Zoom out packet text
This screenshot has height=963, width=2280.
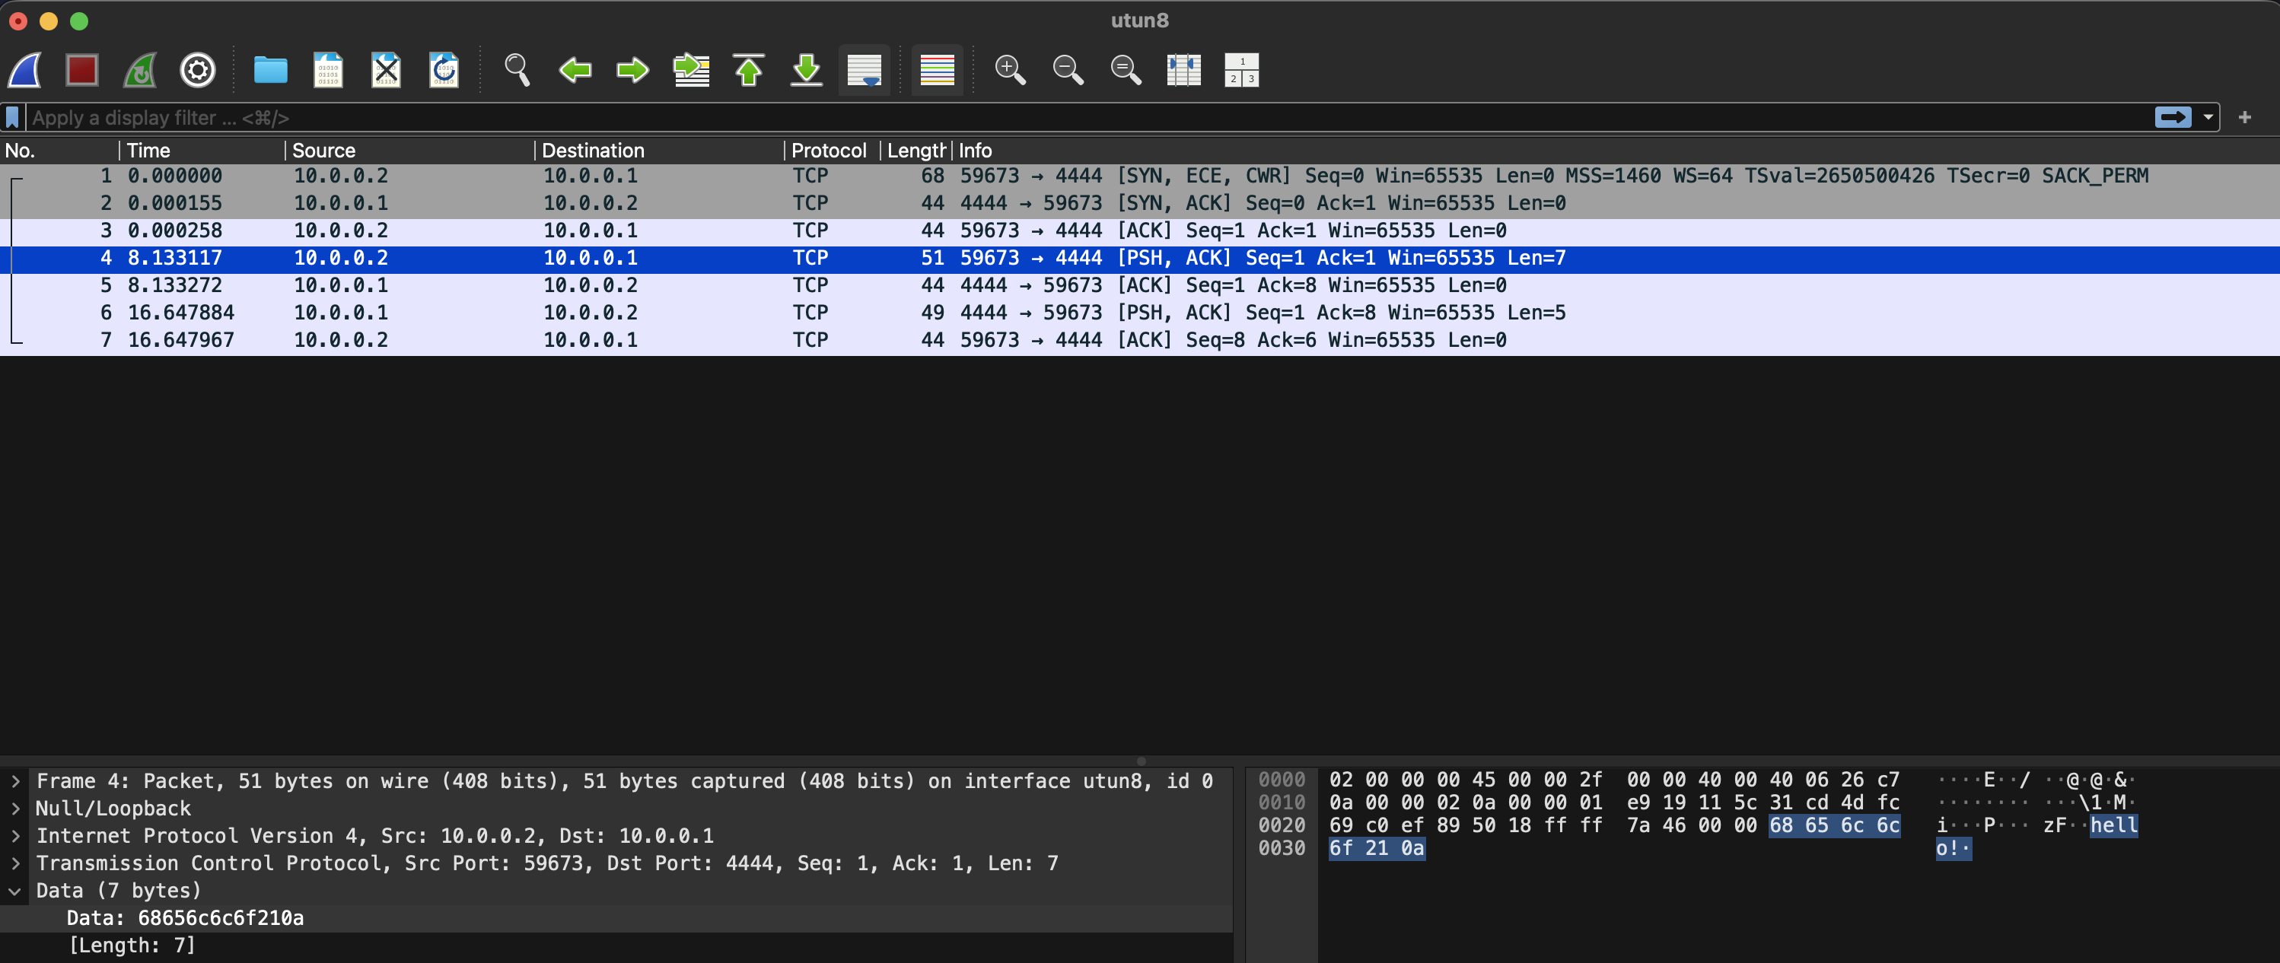[x=1068, y=70]
